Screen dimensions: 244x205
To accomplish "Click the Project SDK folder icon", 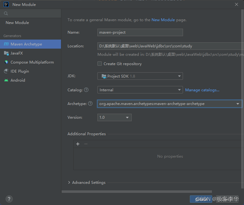I will [104, 76].
